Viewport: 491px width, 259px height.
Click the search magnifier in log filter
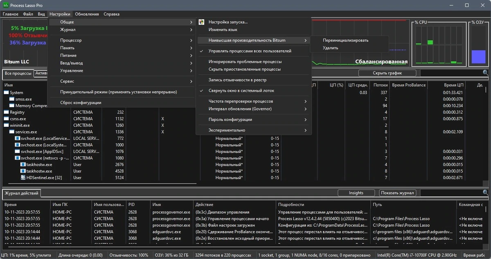click(x=485, y=193)
